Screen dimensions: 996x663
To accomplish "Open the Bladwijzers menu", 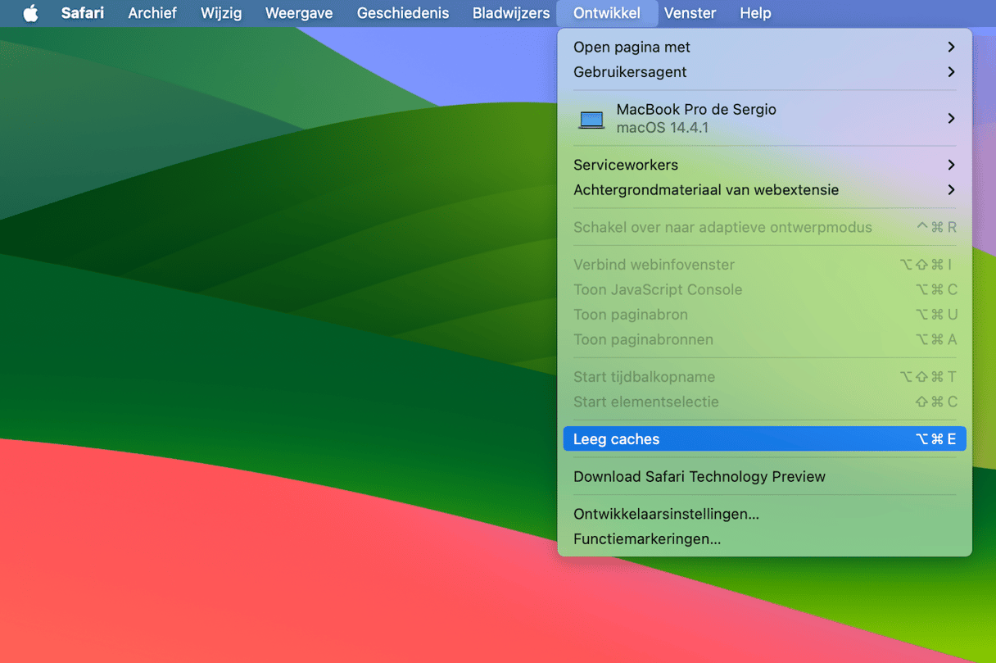I will tap(511, 13).
